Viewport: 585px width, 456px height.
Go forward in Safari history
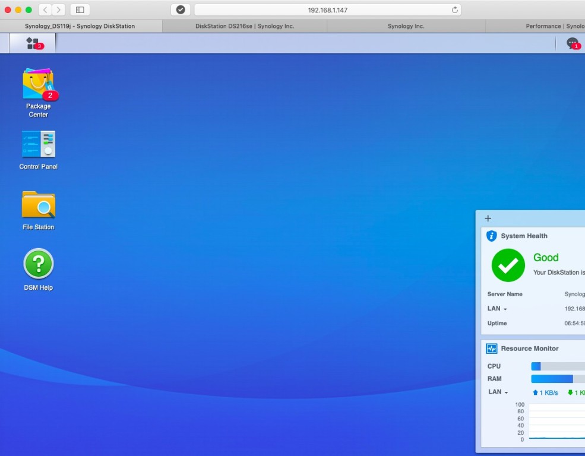(59, 9)
